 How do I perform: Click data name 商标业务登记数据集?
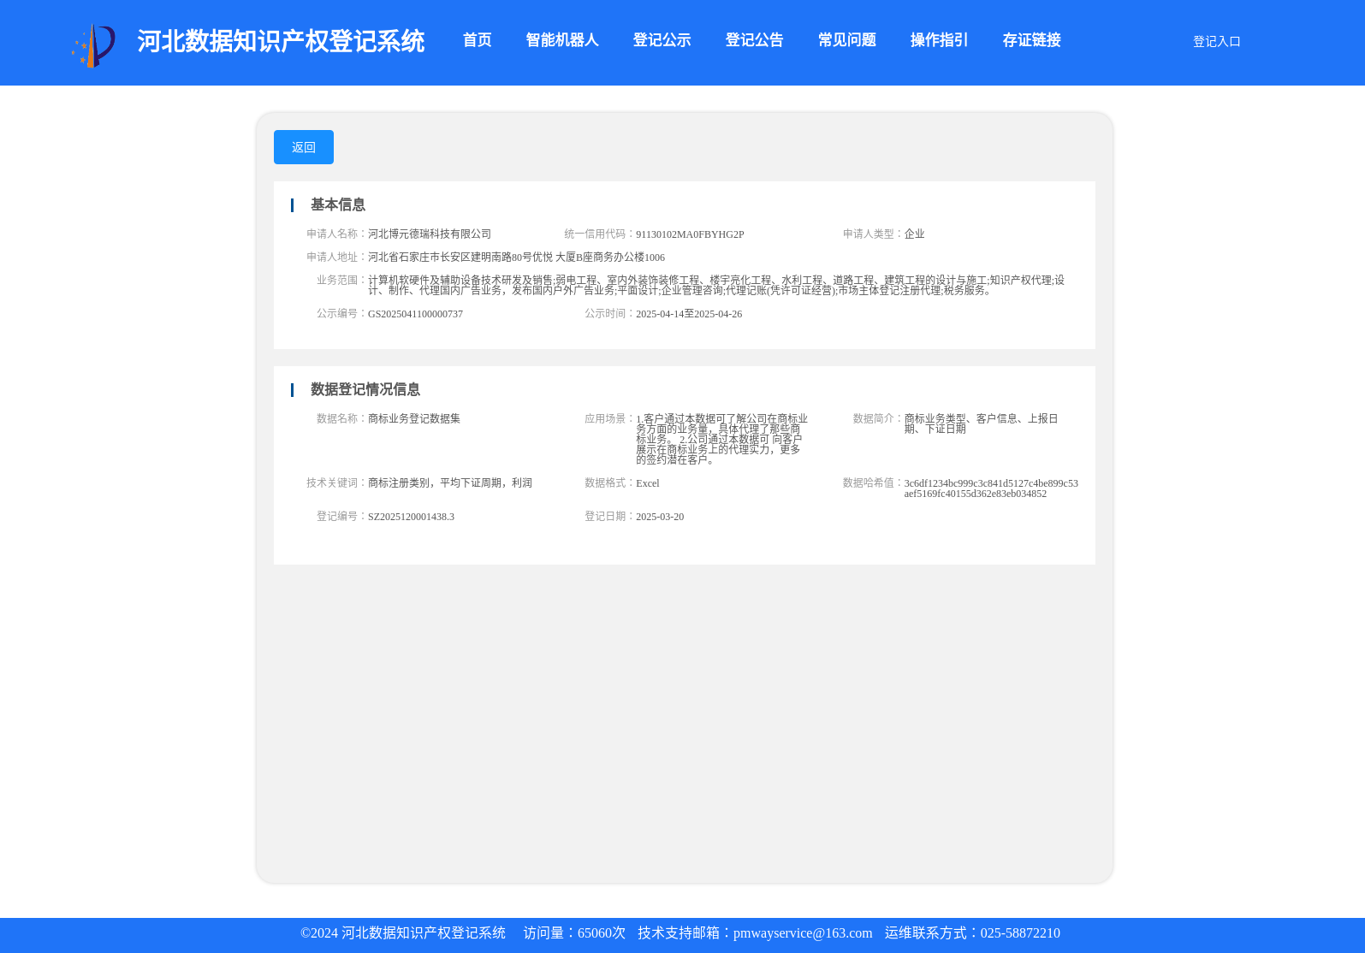click(x=414, y=418)
